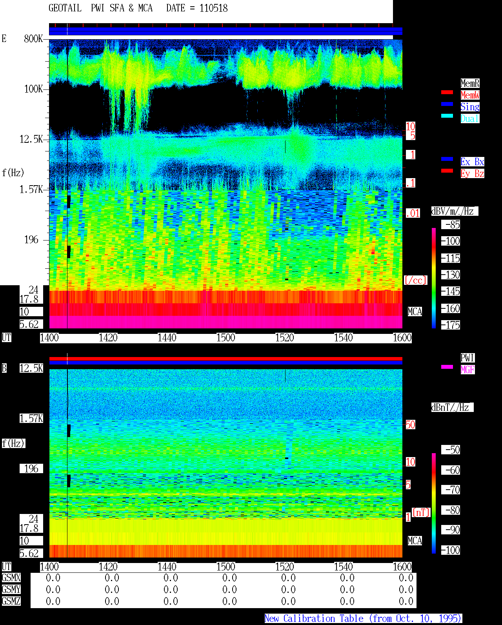This screenshot has width=502, height=625.
Task: Click the dBV/m/√Hz color scale bar
Action: point(434,278)
